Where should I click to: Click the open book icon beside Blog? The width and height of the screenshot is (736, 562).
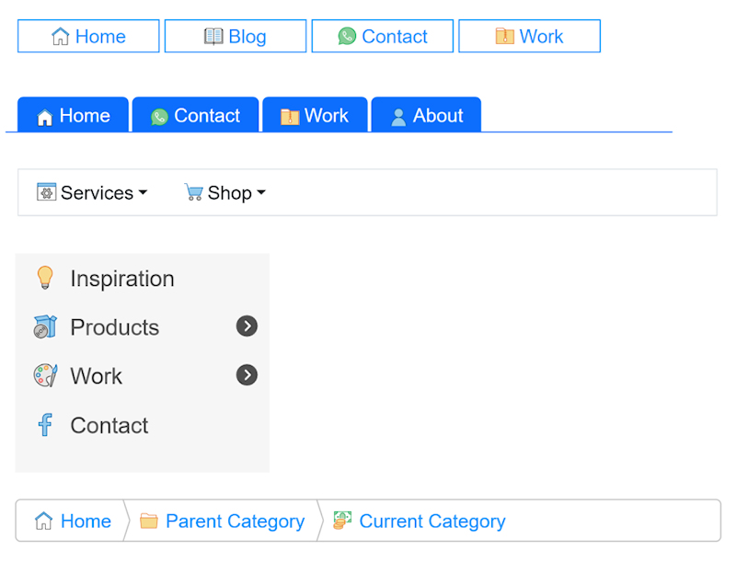coord(213,37)
